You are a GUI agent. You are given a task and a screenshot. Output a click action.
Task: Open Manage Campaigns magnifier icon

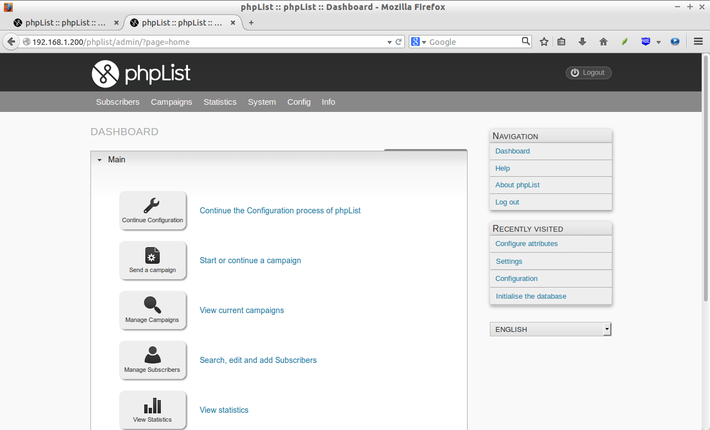153,305
